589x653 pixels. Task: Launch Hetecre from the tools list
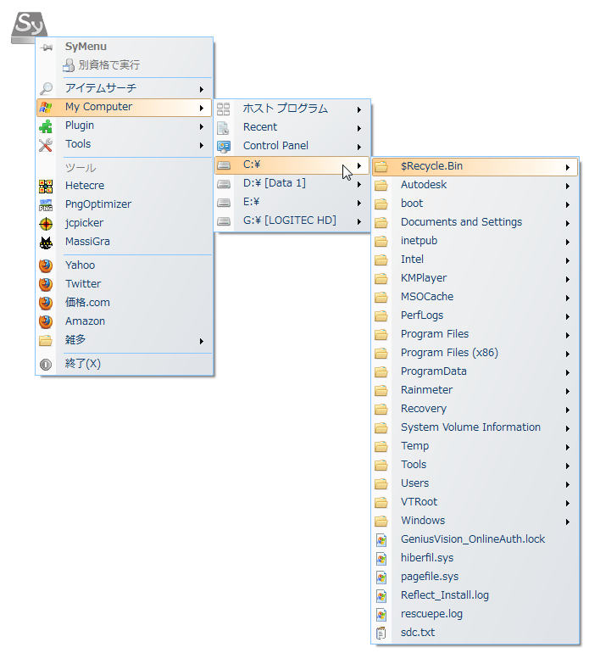pos(124,187)
